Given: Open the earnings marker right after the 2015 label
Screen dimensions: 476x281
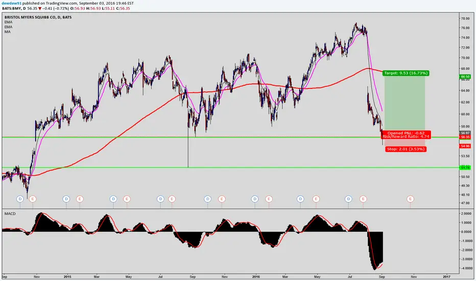Looking at the screenshot, I should 80,199.
